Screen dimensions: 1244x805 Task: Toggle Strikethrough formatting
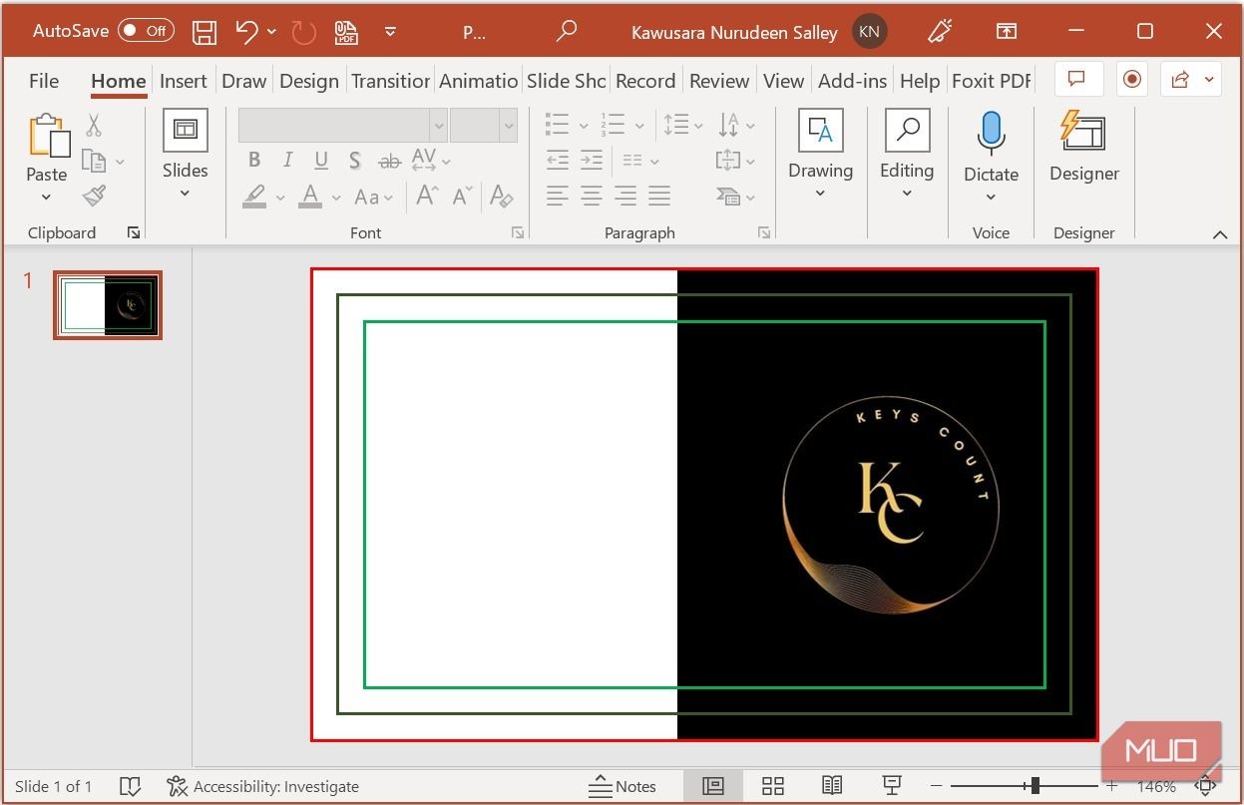tap(389, 161)
